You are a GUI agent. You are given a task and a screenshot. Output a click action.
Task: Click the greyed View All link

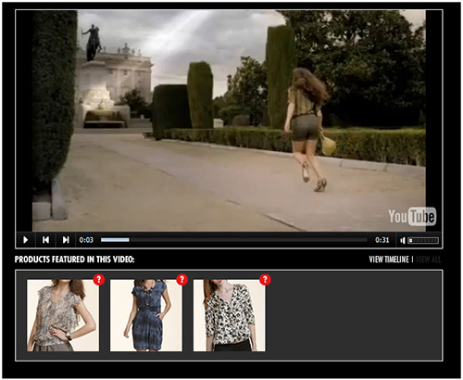click(428, 260)
